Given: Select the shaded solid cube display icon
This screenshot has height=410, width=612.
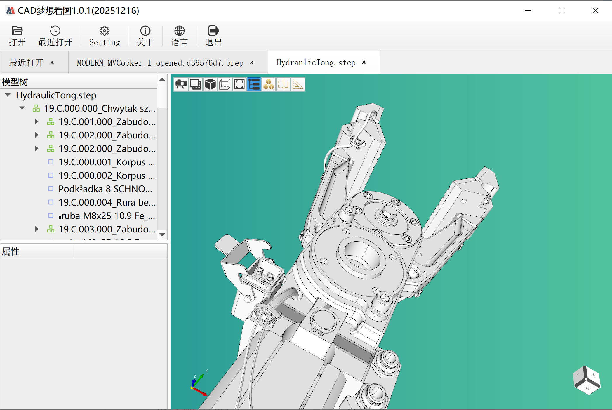Looking at the screenshot, I should (x=210, y=84).
